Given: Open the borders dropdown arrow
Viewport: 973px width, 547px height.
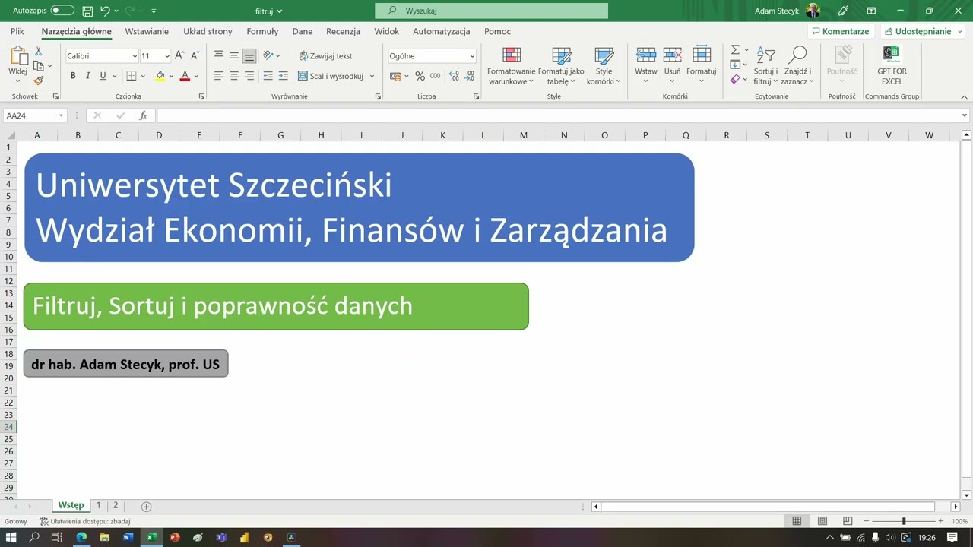Looking at the screenshot, I should (143, 76).
